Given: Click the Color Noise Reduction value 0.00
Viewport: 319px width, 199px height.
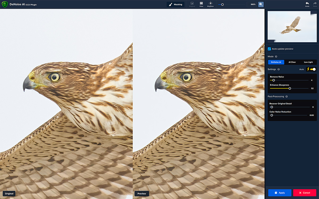Looking at the screenshot, I should click(312, 115).
